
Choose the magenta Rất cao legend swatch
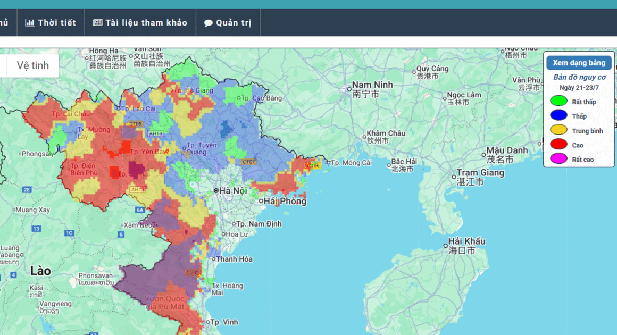click(558, 158)
